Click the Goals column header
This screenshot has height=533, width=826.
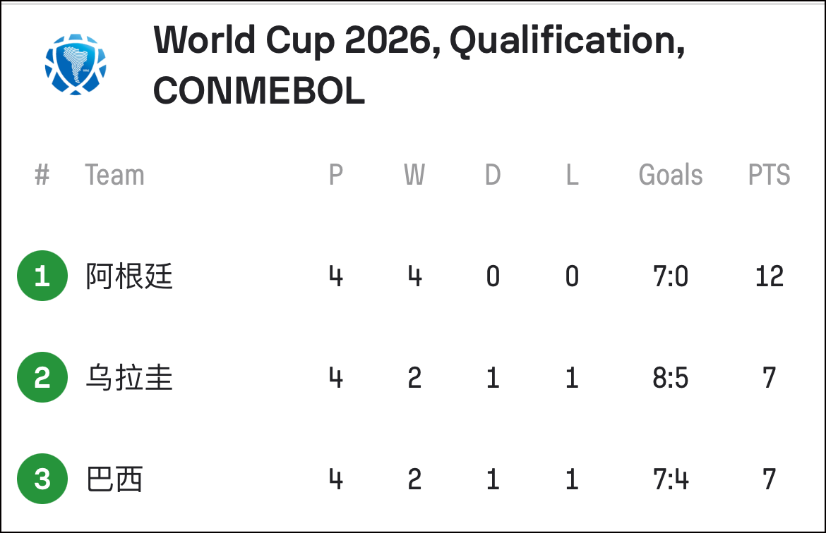click(671, 175)
